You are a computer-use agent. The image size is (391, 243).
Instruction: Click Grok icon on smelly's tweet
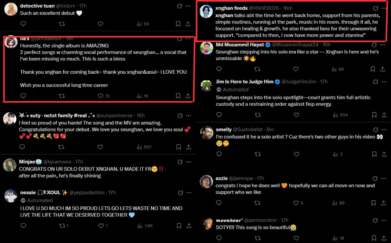pos(376,130)
